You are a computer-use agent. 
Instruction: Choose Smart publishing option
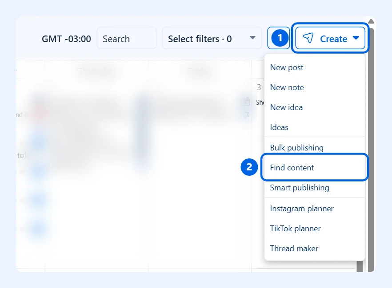coord(315,187)
